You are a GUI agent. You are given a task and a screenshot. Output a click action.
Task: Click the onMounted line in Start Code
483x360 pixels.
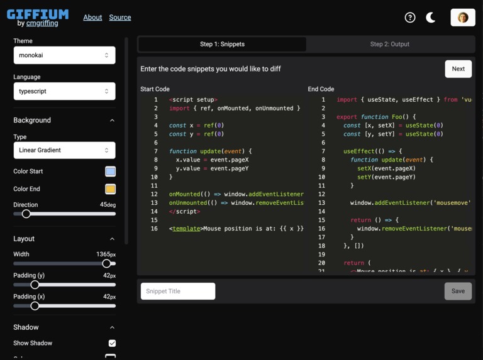[x=236, y=194]
